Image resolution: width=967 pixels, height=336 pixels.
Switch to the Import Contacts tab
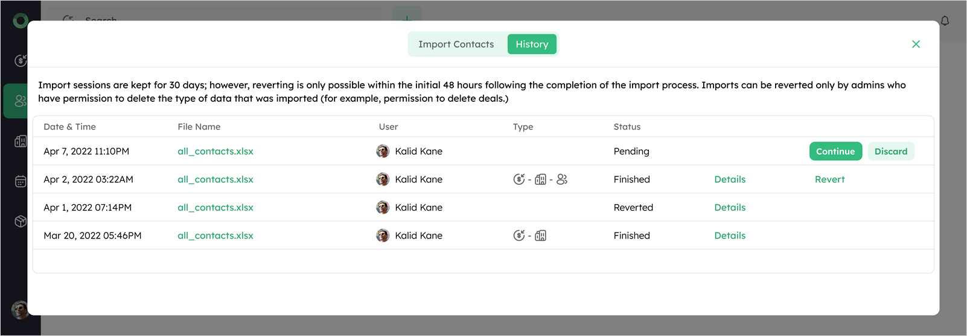click(x=456, y=45)
